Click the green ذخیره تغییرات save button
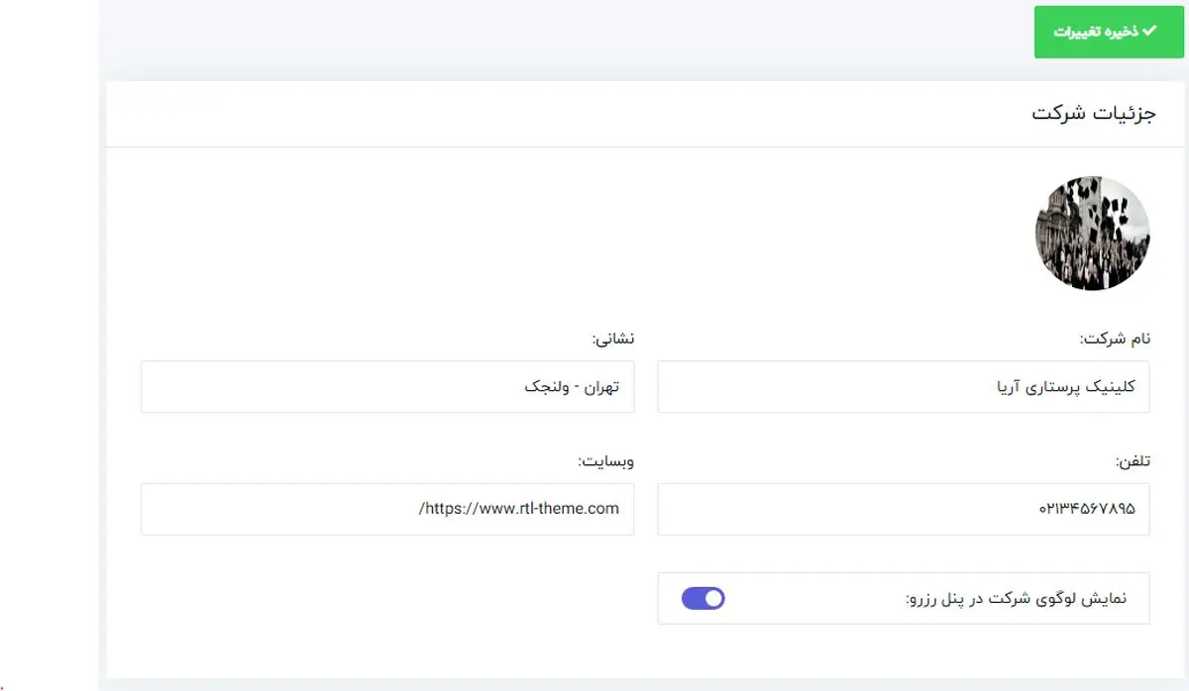Image resolution: width=1189 pixels, height=691 pixels. click(1109, 32)
